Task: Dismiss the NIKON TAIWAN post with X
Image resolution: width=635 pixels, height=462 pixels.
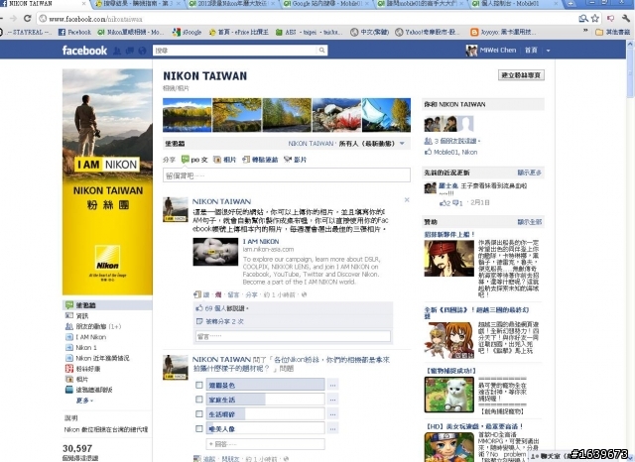Action: [x=407, y=200]
